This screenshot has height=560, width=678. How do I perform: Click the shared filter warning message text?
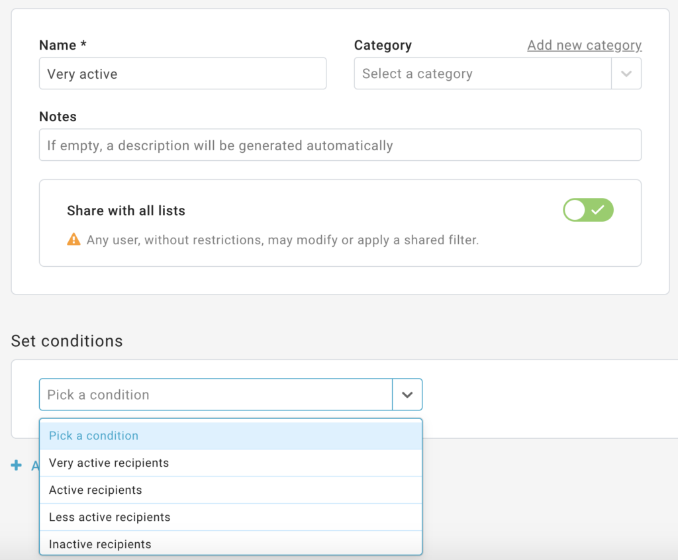click(x=282, y=240)
